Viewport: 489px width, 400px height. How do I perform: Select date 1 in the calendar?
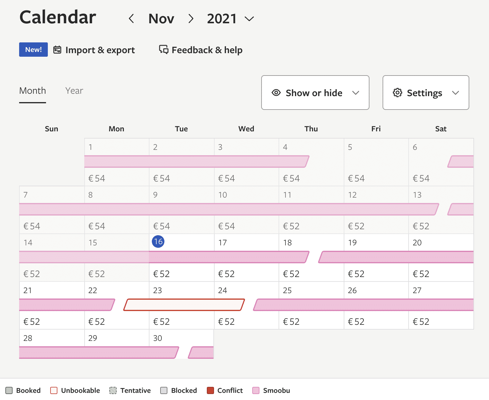pyautogui.click(x=90, y=147)
